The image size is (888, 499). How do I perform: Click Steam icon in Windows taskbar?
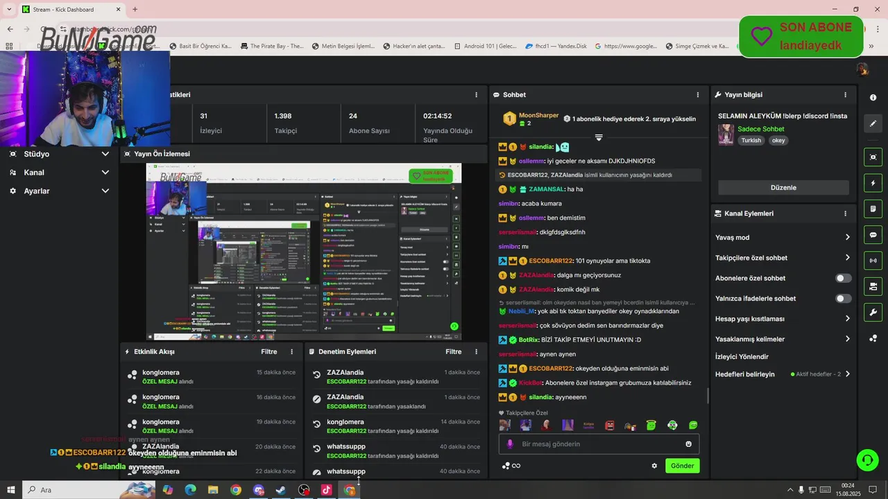[x=281, y=490]
